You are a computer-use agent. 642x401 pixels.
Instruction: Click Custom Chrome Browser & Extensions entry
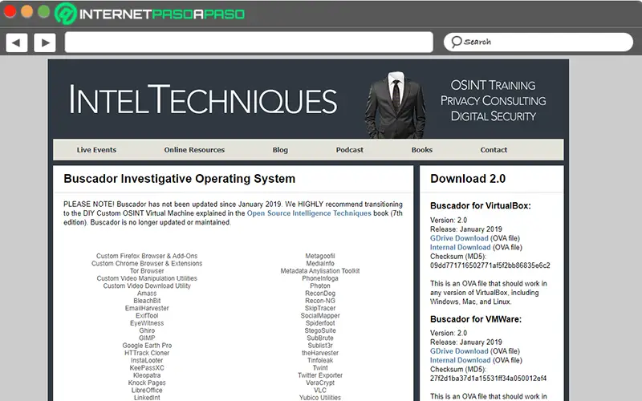tap(147, 263)
